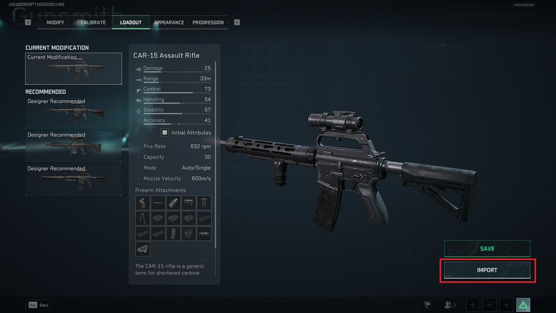Viewport: 556px width, 313px height.
Task: Click the SAVE button
Action: pyautogui.click(x=487, y=248)
